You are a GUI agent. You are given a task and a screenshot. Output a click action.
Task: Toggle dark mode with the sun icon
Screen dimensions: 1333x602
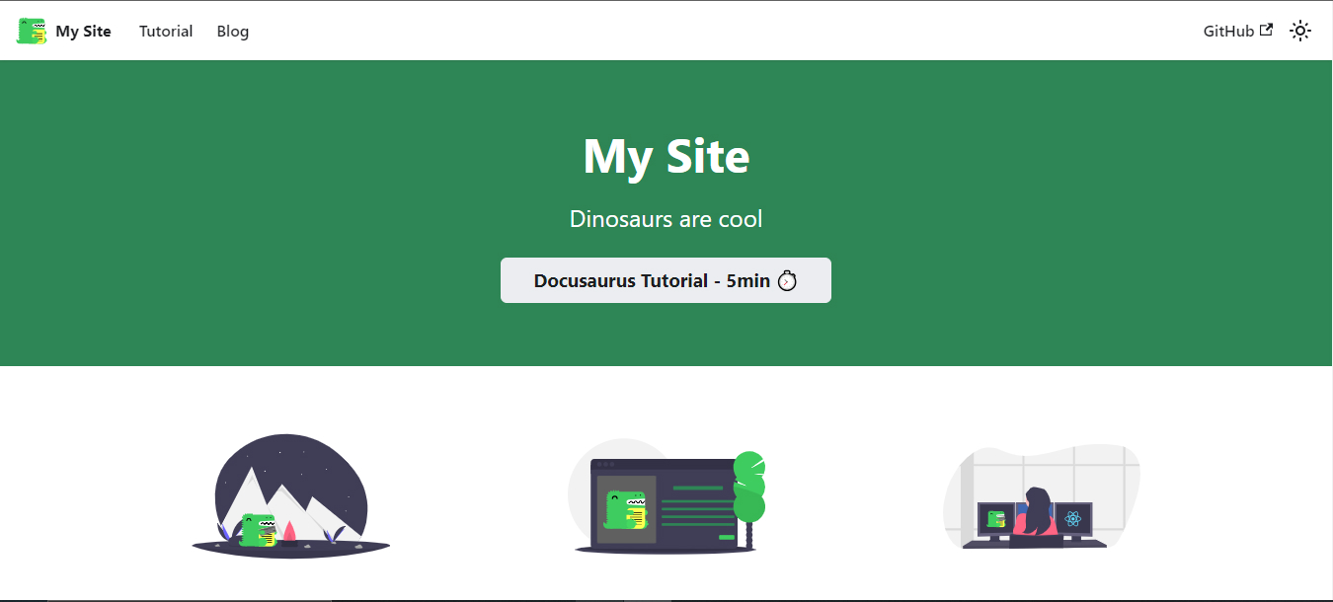[x=1300, y=31]
